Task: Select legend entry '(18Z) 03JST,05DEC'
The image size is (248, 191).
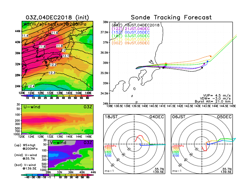Action: 131,36
